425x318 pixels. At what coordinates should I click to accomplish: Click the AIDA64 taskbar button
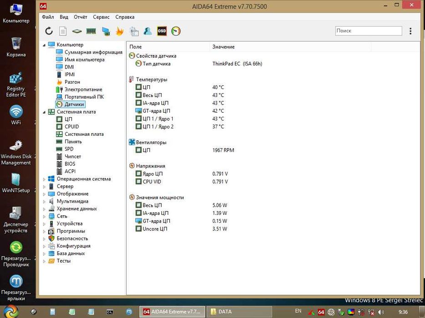click(172, 312)
